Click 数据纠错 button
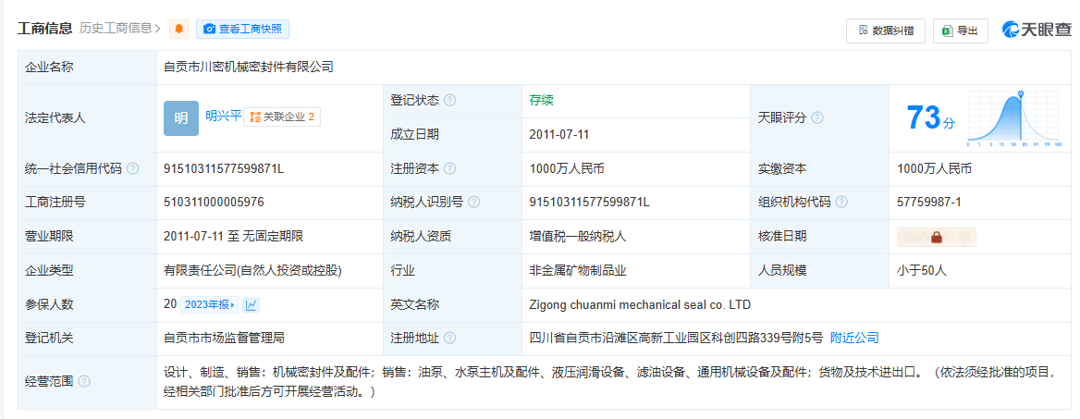 point(885,31)
